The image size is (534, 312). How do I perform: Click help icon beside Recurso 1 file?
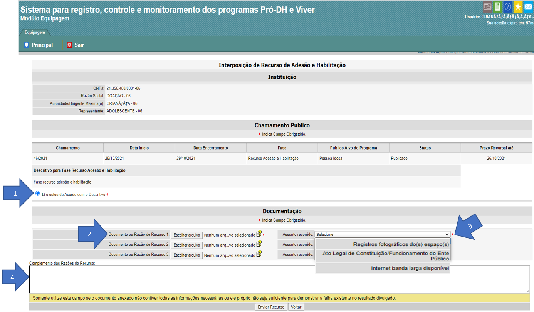pyautogui.click(x=259, y=234)
